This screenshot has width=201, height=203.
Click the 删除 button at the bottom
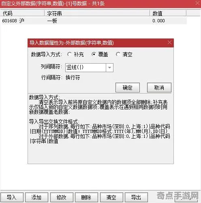[x=86, y=197]
